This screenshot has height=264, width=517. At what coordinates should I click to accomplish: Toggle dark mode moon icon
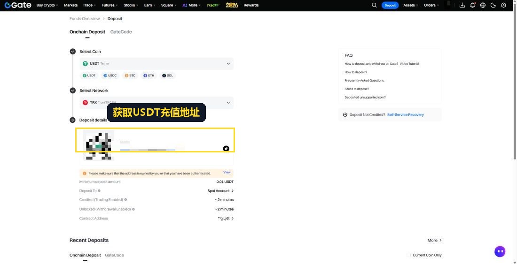coord(493,5)
